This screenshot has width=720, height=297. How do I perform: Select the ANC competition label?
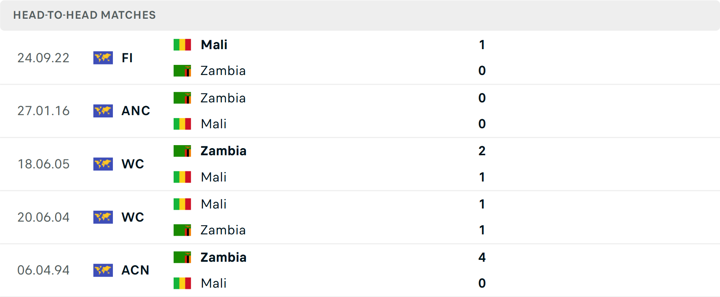pyautogui.click(x=136, y=111)
